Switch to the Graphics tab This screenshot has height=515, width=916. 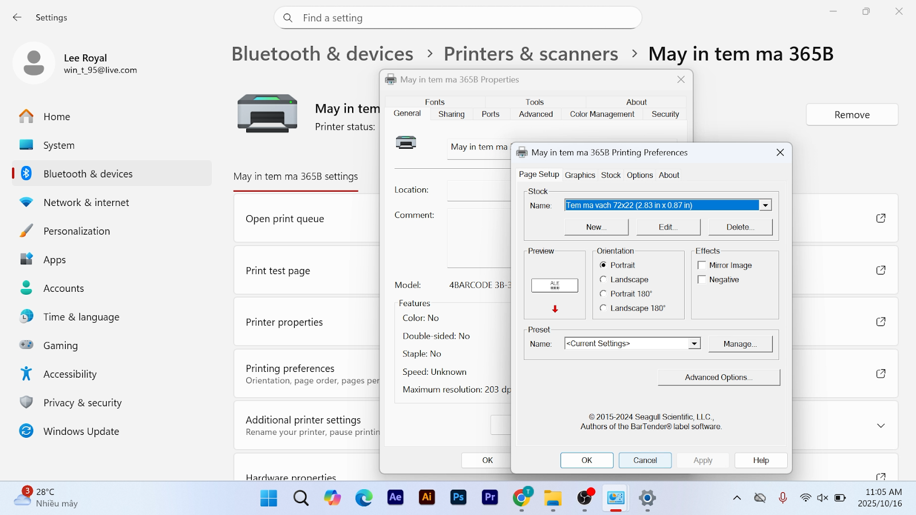pyautogui.click(x=579, y=175)
